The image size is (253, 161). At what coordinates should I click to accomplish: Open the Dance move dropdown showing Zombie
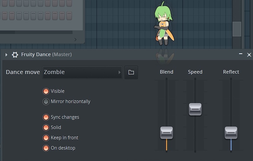82,72
